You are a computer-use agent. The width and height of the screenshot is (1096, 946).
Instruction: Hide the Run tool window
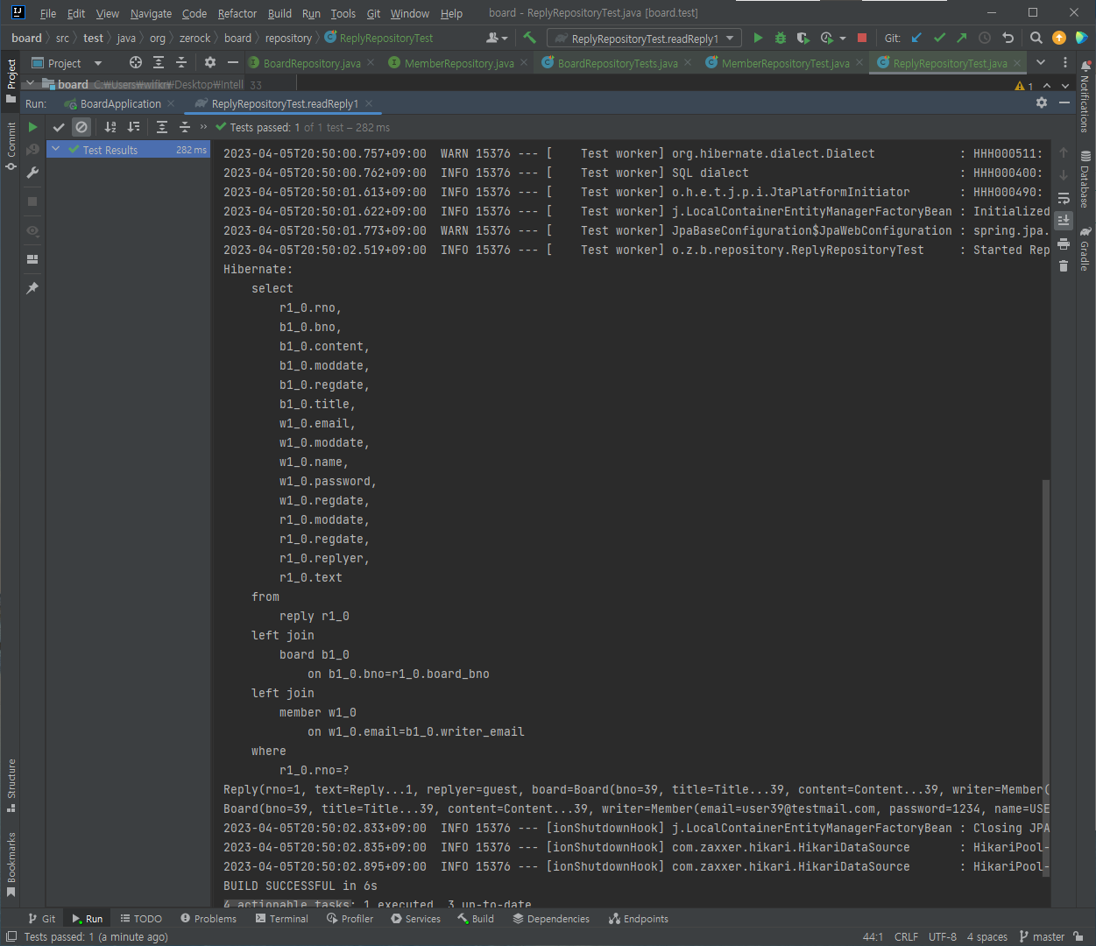coord(1064,102)
